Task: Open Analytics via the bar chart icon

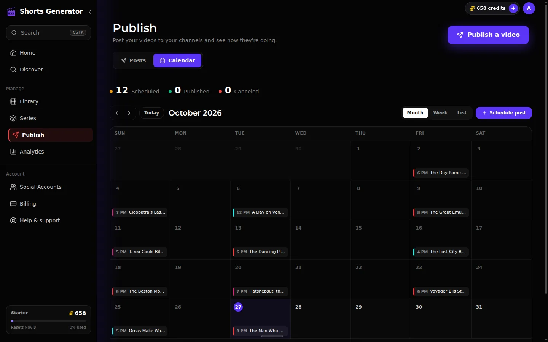Action: pos(13,152)
